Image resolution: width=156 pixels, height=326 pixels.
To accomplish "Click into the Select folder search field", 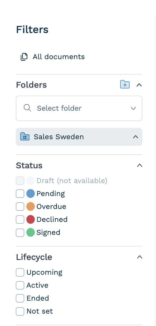I will pos(79,108).
